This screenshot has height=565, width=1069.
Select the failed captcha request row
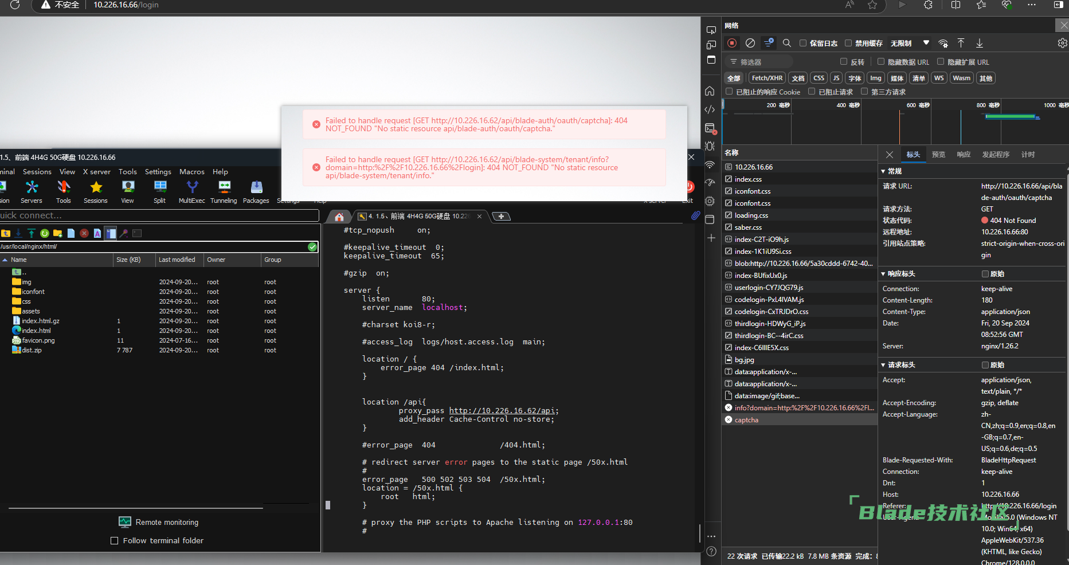[x=800, y=420]
